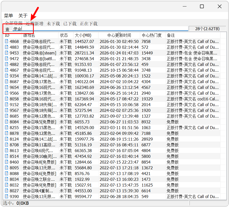Click the file icon for ID 4867
The width and height of the screenshot is (229, 207).
coord(6,70)
